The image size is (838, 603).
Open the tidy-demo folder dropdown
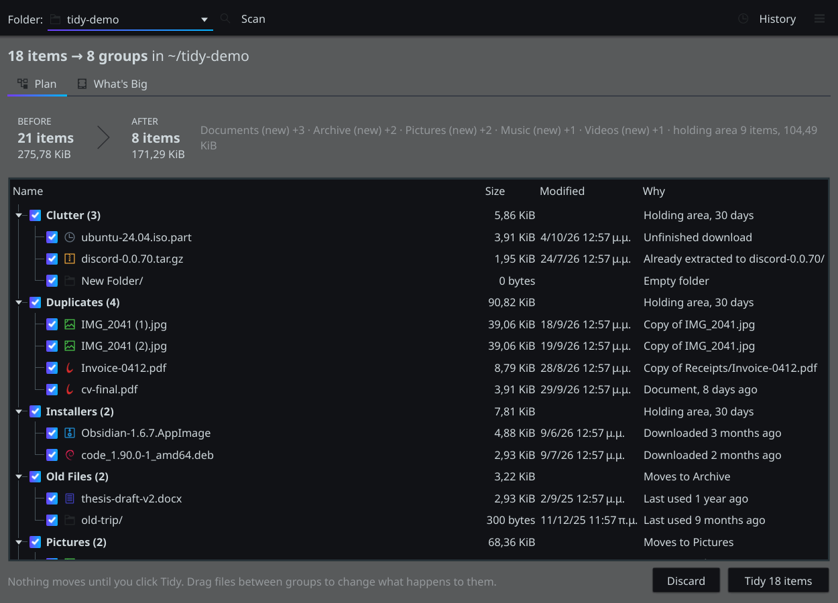click(x=130, y=19)
